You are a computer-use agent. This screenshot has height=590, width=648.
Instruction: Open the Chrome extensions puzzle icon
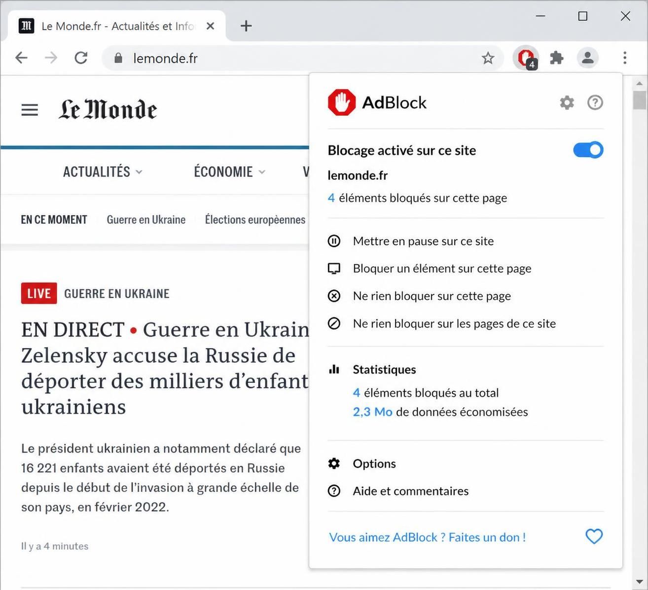(x=557, y=58)
